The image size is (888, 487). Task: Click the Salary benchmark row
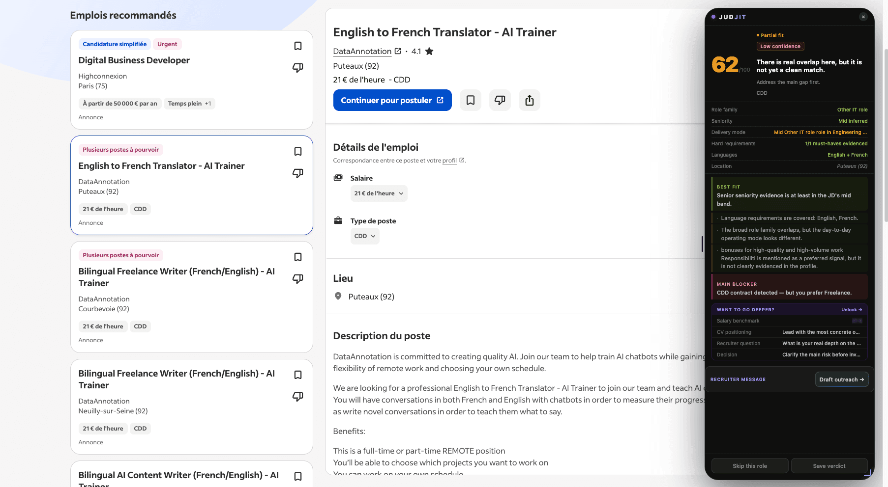click(x=789, y=321)
